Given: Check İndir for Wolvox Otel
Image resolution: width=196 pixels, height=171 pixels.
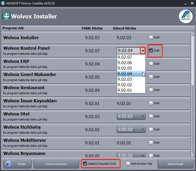Looking at the screenshot, I should 151,116.
